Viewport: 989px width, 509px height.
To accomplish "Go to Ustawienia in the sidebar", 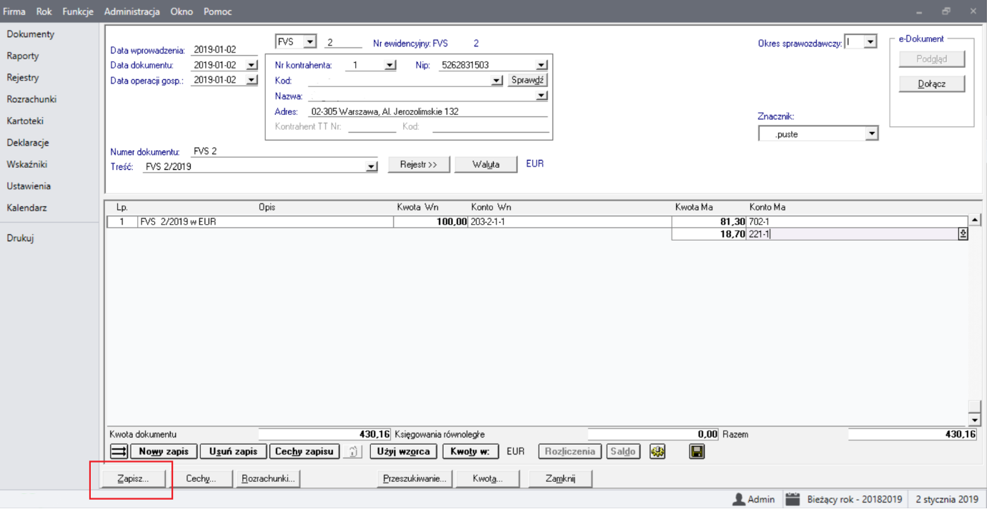I will point(29,186).
